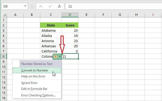This screenshot has width=162, height=101.
Task: Click the Arizona cell
Action: [x=51, y=41]
